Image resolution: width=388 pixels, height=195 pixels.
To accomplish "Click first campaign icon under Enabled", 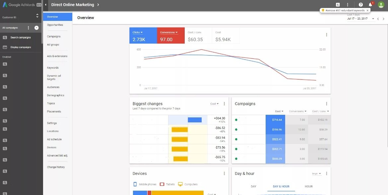I will pos(5,64).
